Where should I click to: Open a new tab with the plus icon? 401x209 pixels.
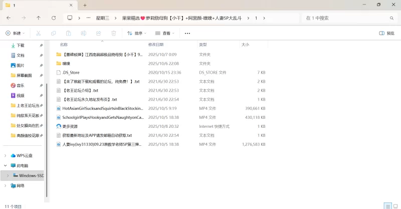point(85,5)
